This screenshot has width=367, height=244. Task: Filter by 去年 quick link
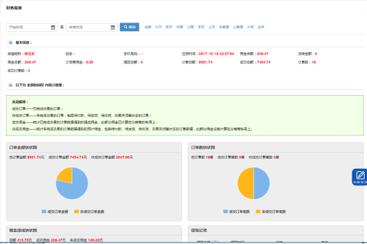pyautogui.click(x=261, y=27)
